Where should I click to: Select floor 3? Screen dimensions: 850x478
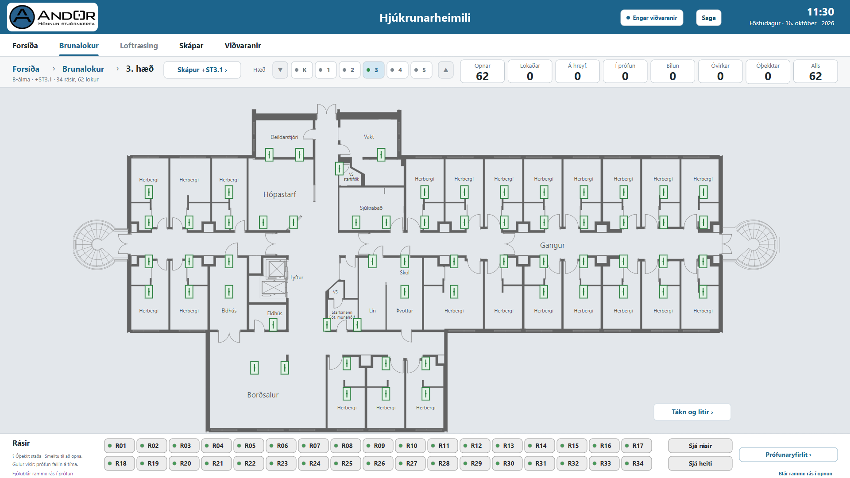374,70
